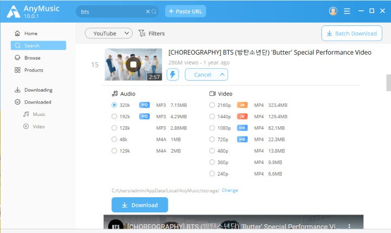Click the 2:57 duration label

(154, 77)
